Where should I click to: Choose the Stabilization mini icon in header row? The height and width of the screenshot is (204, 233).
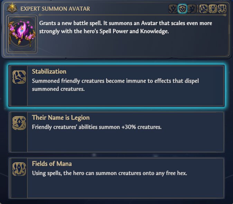pos(203,9)
